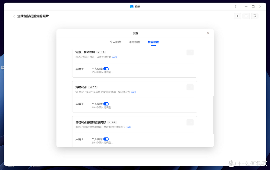This screenshot has height=170, width=270.
Task: View 示例 for 宠物识别
Action: [x=134, y=92]
